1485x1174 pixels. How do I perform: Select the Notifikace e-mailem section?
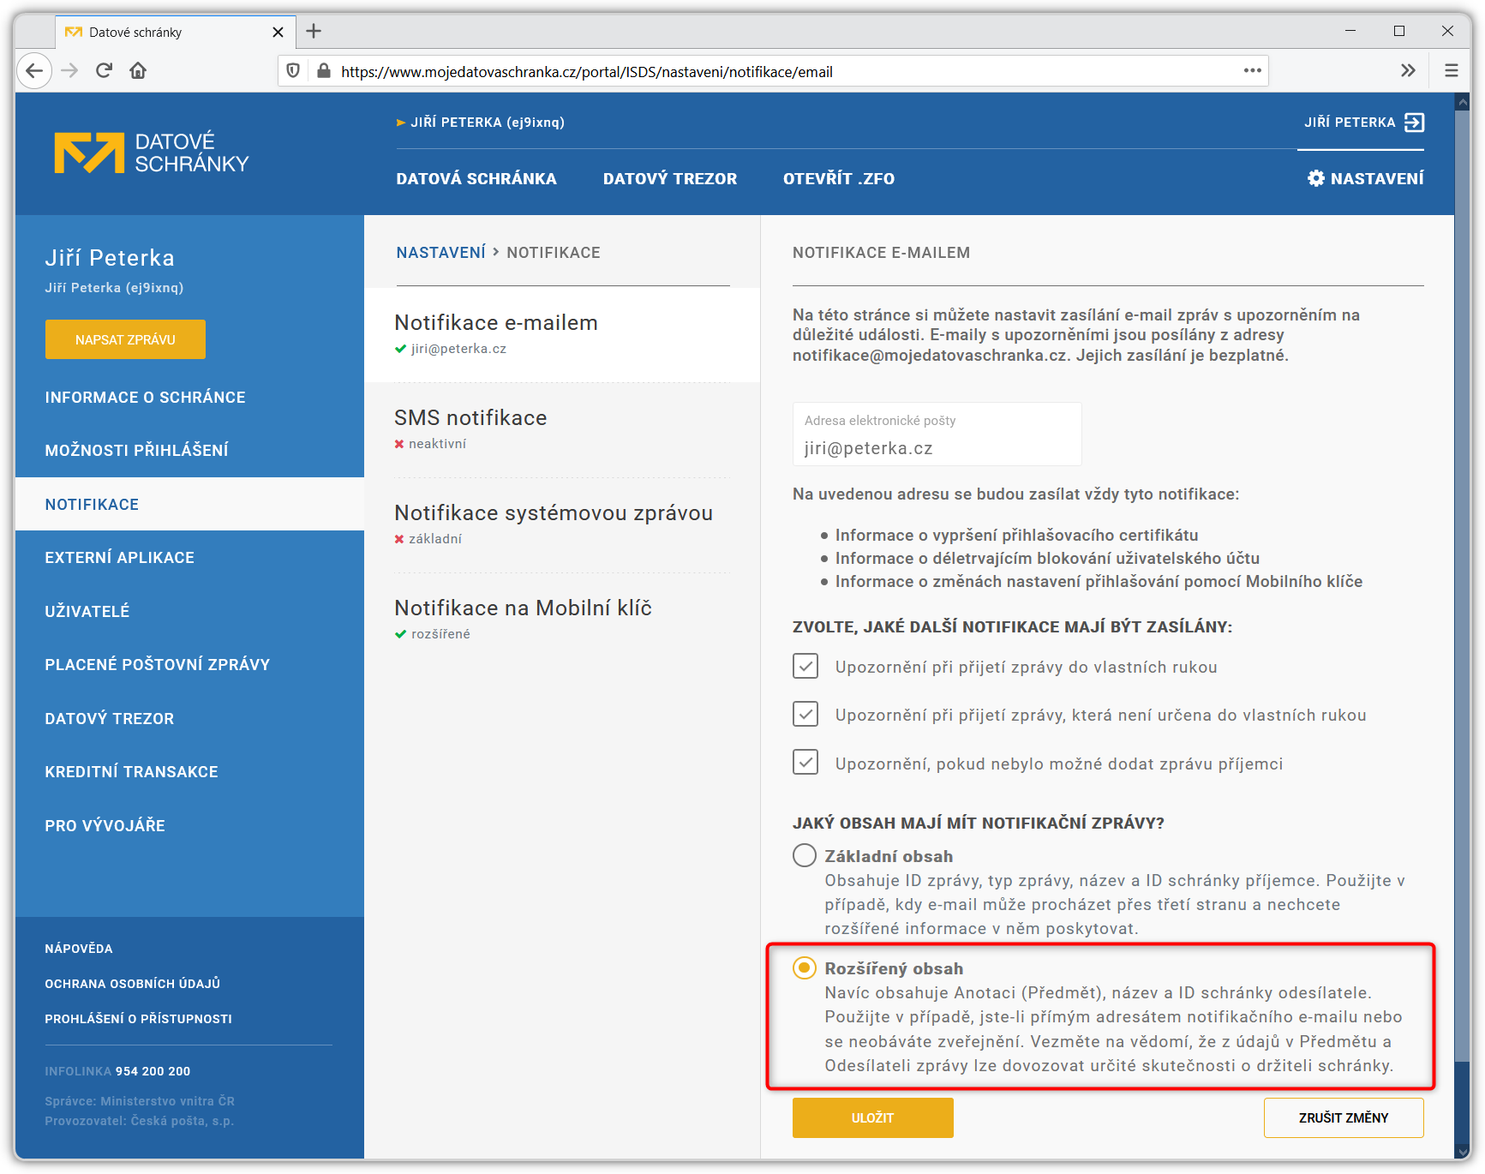(x=562, y=334)
